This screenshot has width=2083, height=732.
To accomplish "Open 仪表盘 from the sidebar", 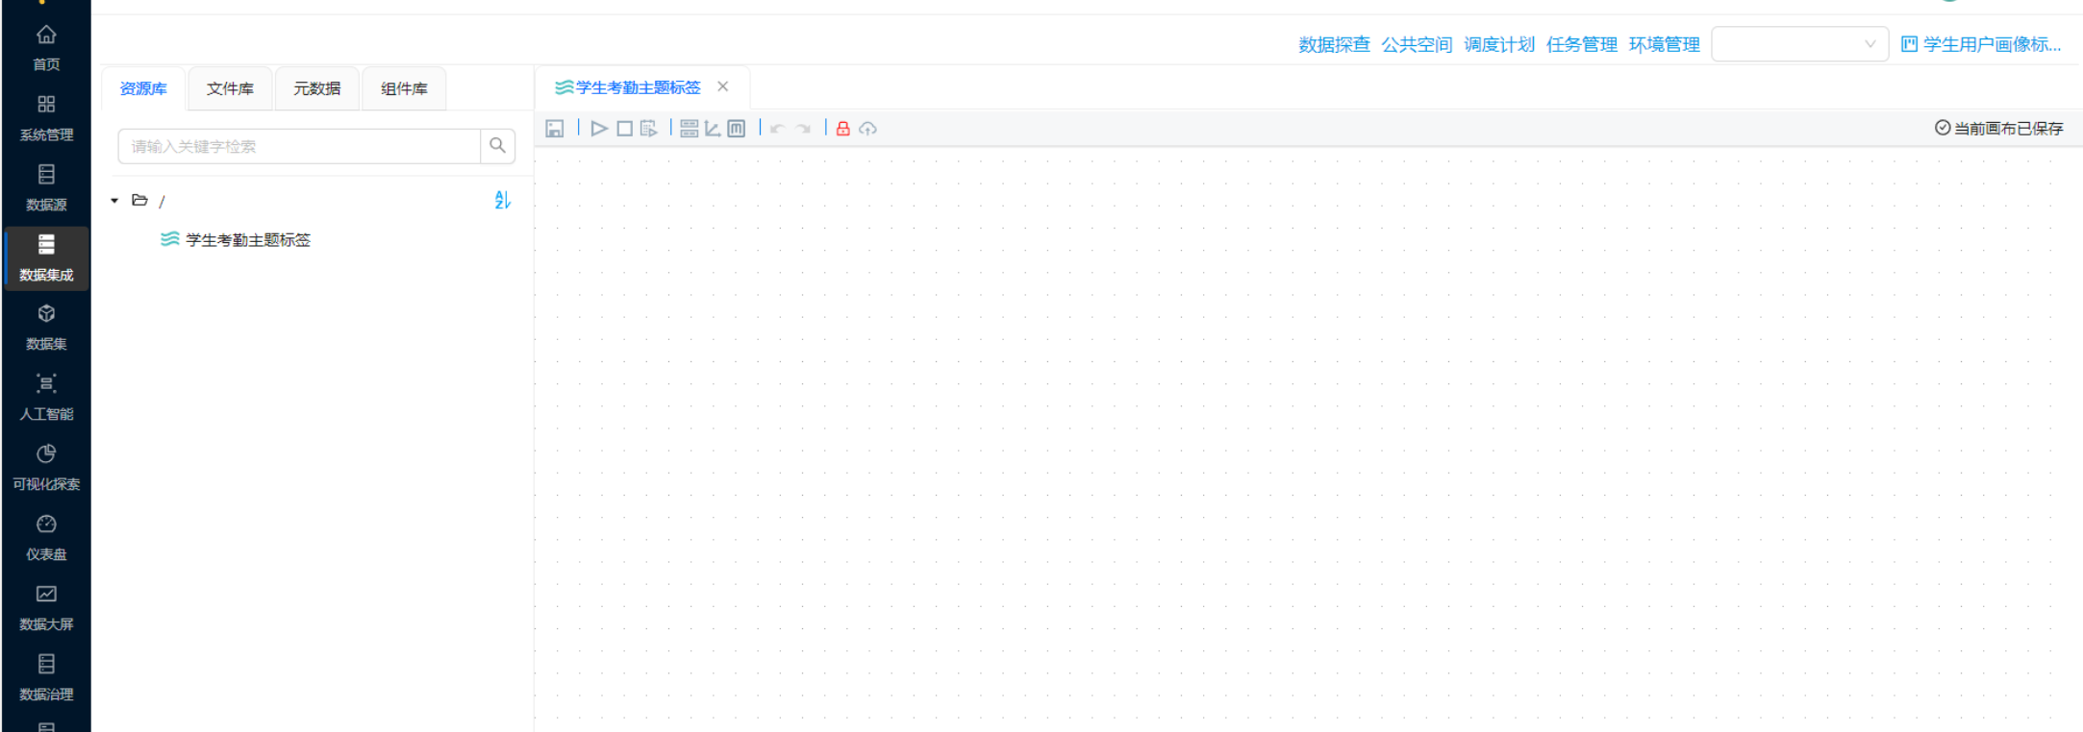I will [46, 538].
